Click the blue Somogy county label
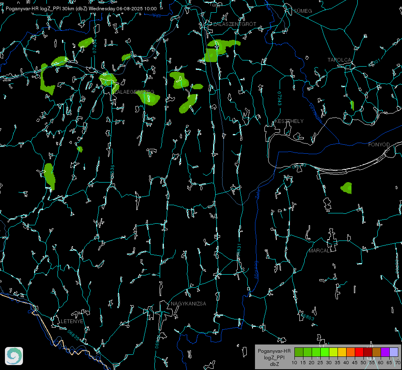The height and width of the screenshot is (370, 402). click(256, 270)
